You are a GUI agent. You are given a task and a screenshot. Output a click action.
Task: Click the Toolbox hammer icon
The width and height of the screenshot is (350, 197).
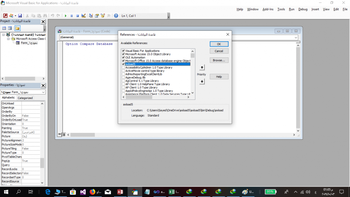click(x=109, y=16)
